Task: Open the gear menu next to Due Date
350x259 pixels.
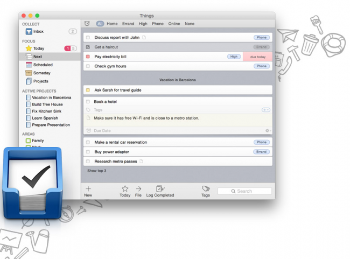Action: coord(268,131)
